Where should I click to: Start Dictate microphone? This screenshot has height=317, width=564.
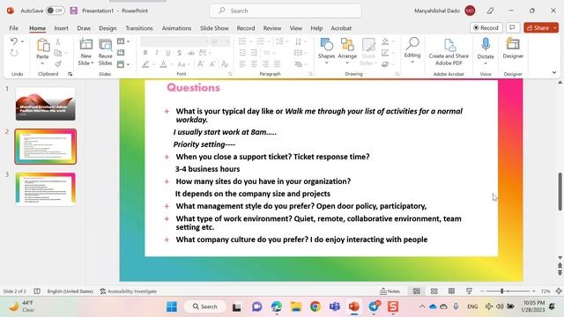tap(486, 46)
